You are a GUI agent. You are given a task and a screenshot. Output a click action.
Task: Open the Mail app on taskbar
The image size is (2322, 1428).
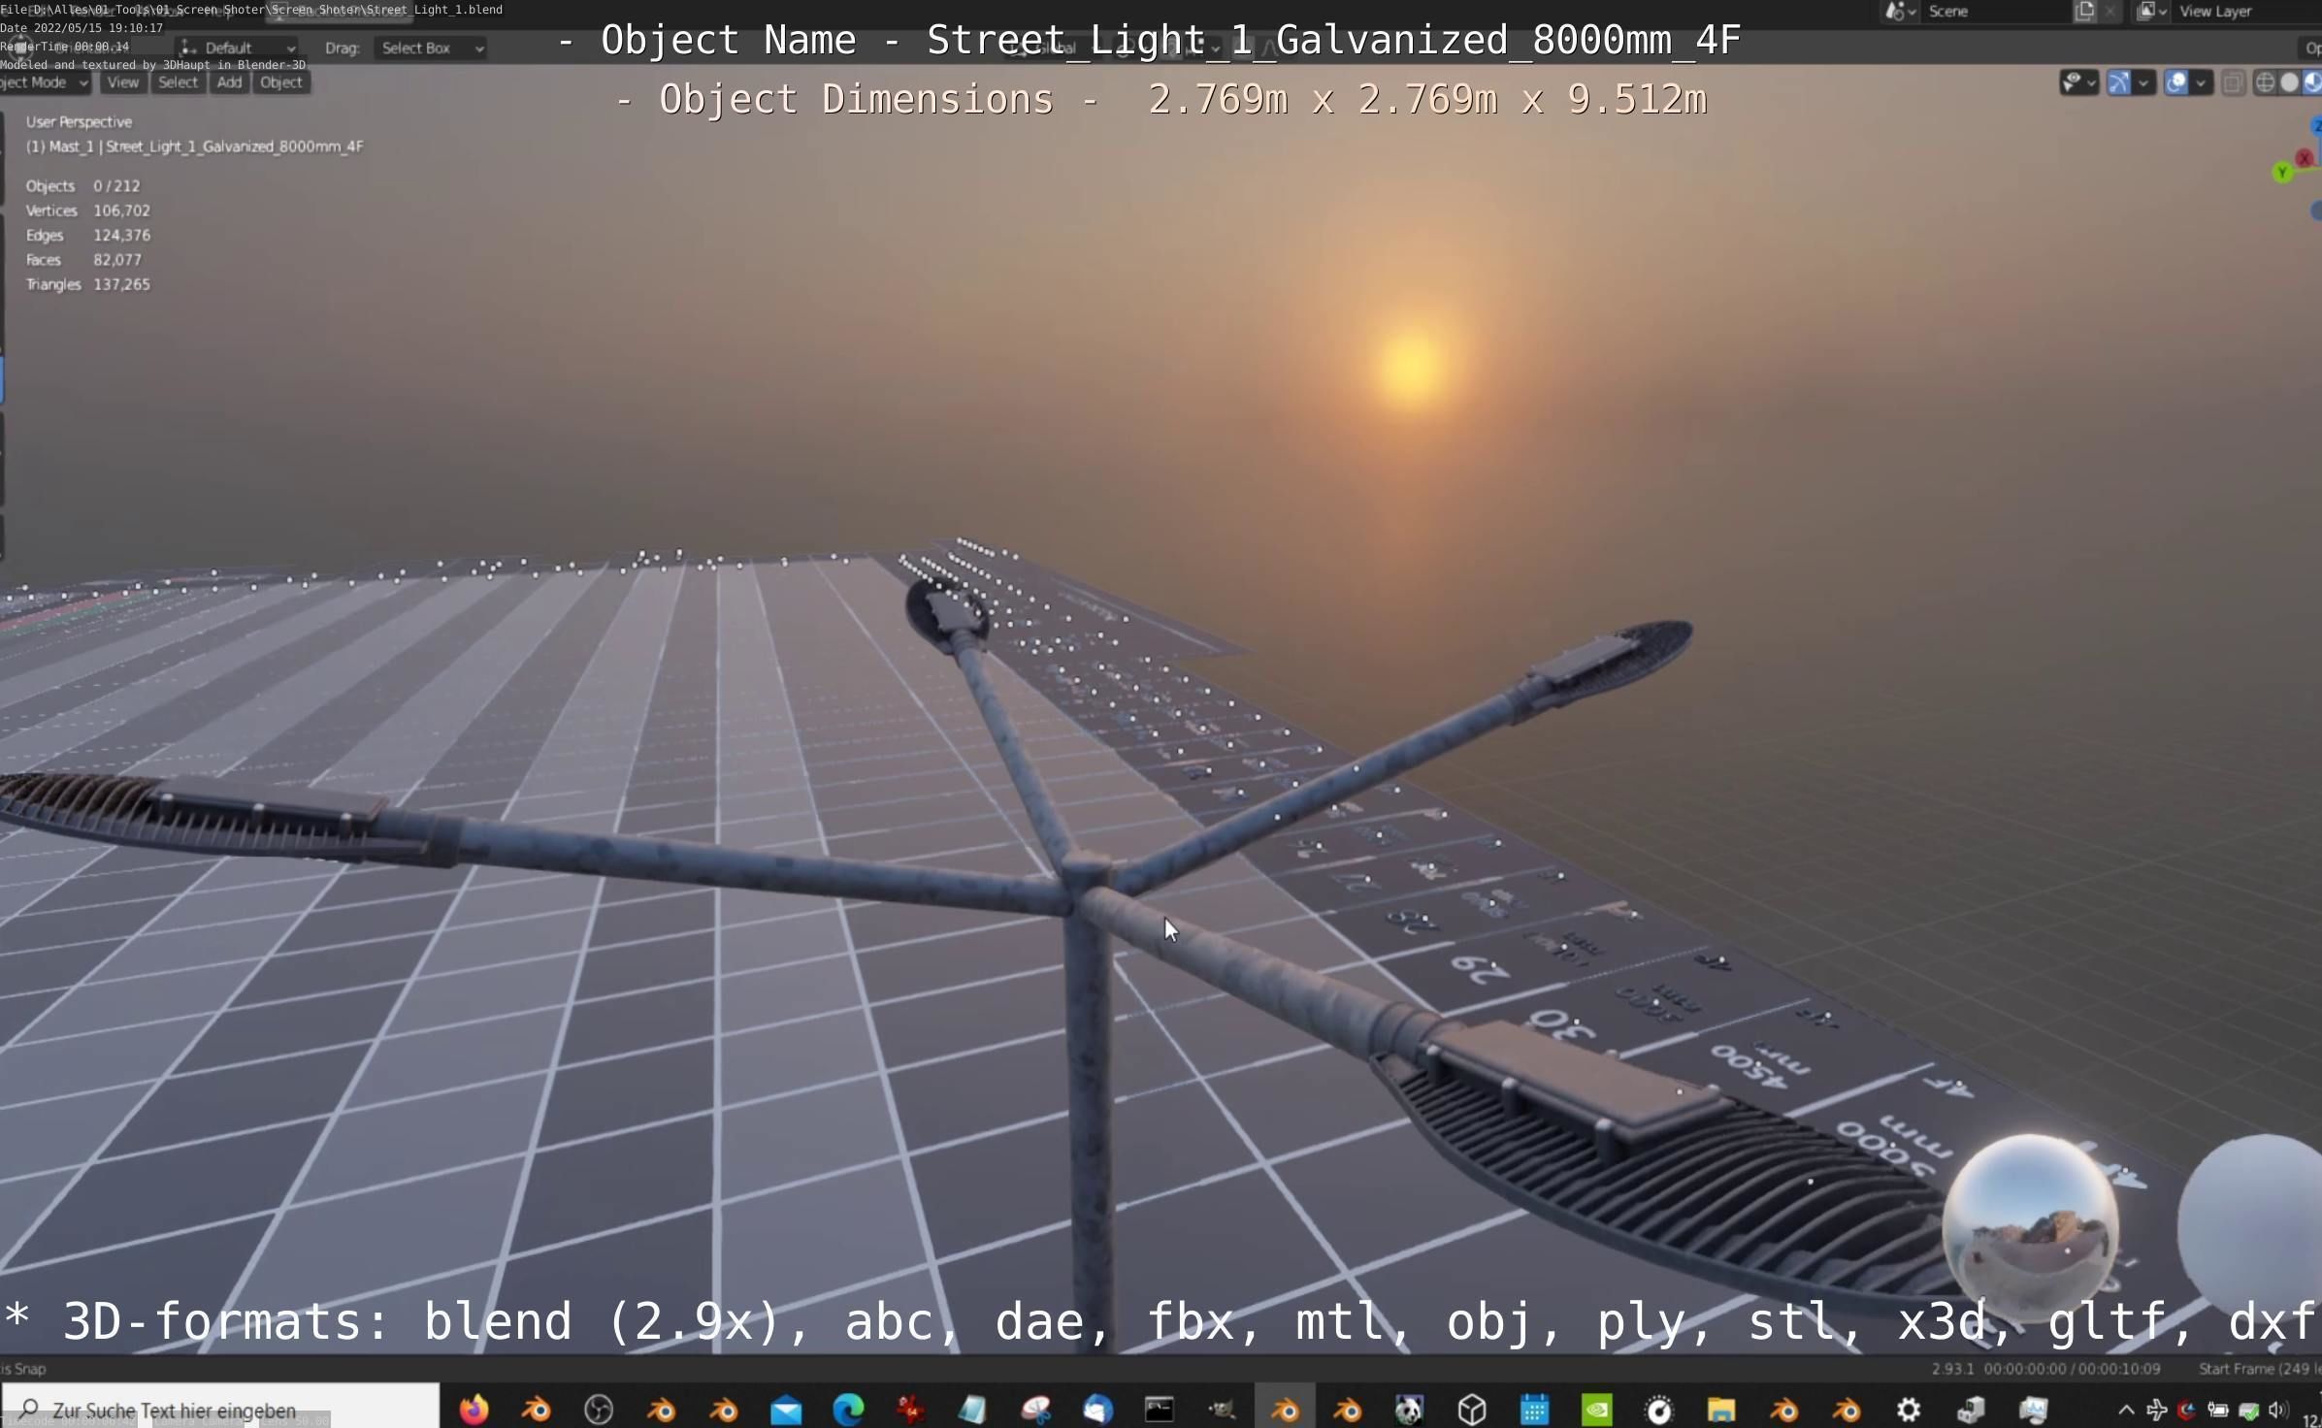point(786,1409)
